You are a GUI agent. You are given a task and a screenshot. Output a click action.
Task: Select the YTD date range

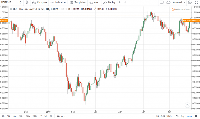coord(35,116)
